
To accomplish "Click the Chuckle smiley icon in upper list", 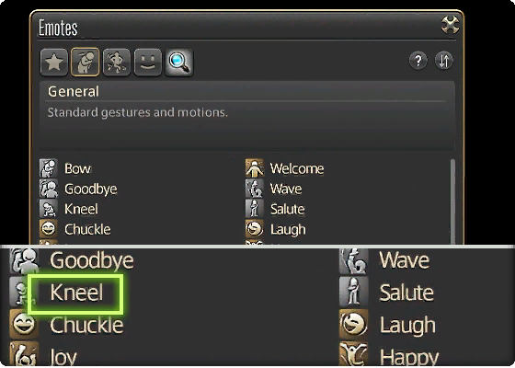I will pos(49,229).
